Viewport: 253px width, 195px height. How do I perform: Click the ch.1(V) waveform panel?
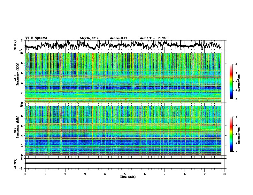click(x=126, y=45)
